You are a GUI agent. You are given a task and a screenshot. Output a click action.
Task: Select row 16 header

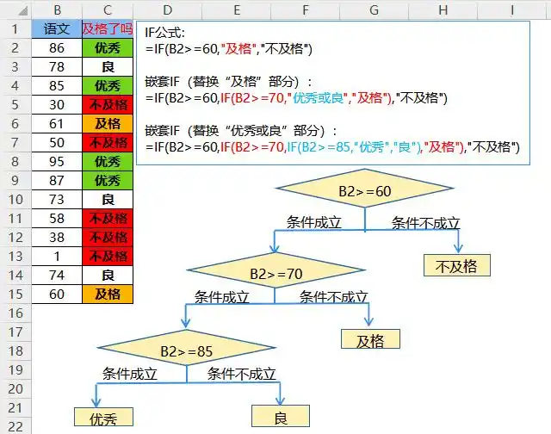[15, 313]
